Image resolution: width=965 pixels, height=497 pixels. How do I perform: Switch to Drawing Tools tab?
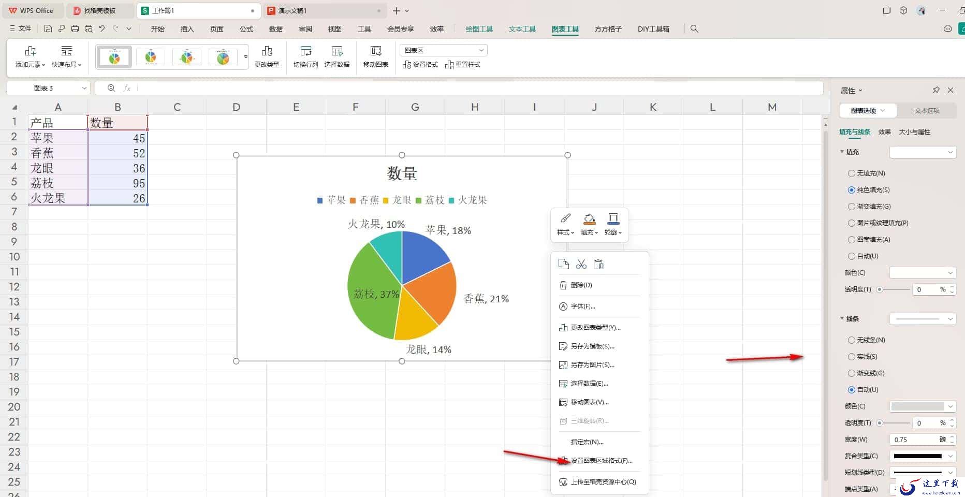(x=479, y=29)
